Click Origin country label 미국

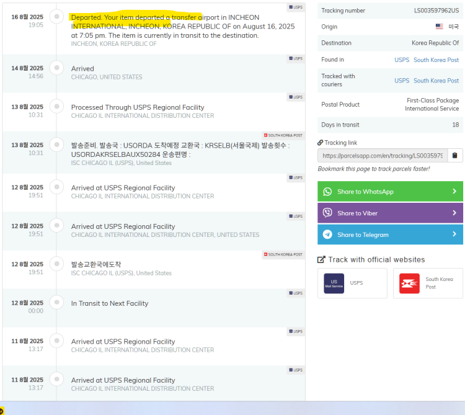click(x=453, y=27)
